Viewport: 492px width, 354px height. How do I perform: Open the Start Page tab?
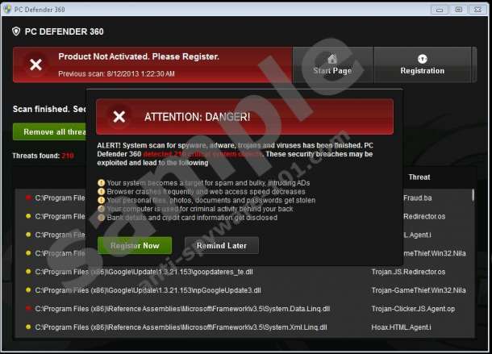[x=332, y=65]
